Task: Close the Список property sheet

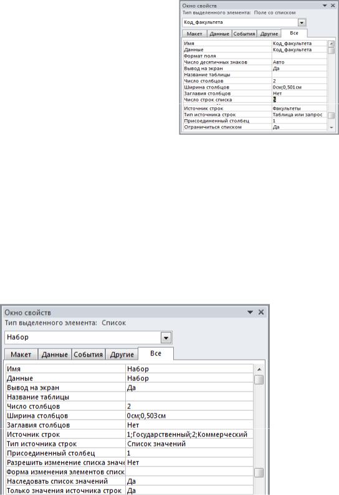Action: (261, 312)
